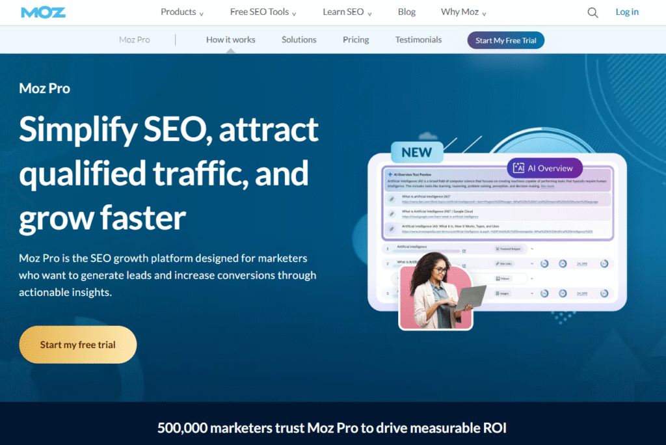666x445 pixels.
Task: Open the Free SEO Tools dropdown
Action: (x=263, y=12)
